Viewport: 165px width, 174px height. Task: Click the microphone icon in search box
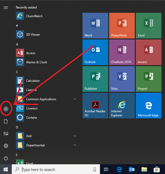tap(95, 169)
